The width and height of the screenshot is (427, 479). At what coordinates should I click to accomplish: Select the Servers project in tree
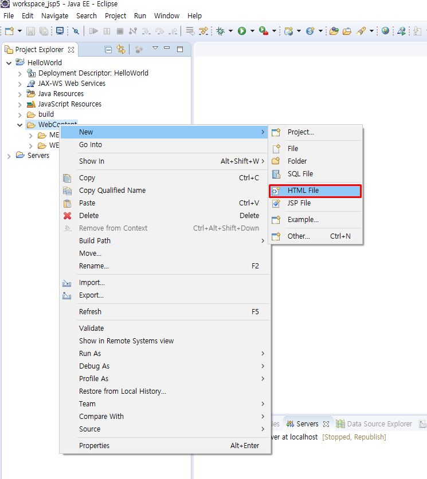click(x=38, y=156)
